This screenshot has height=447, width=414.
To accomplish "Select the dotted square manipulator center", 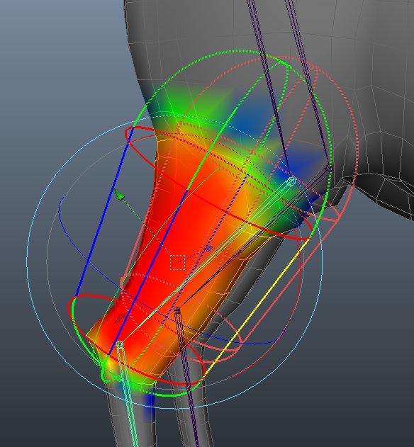I will click(x=177, y=262).
